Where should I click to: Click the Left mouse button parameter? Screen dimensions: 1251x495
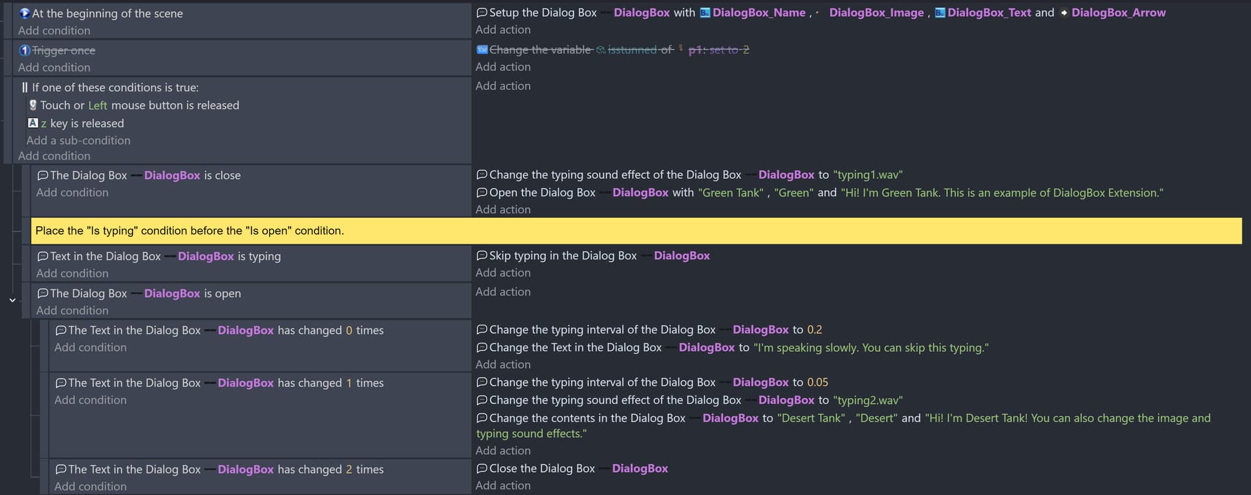pyautogui.click(x=98, y=105)
